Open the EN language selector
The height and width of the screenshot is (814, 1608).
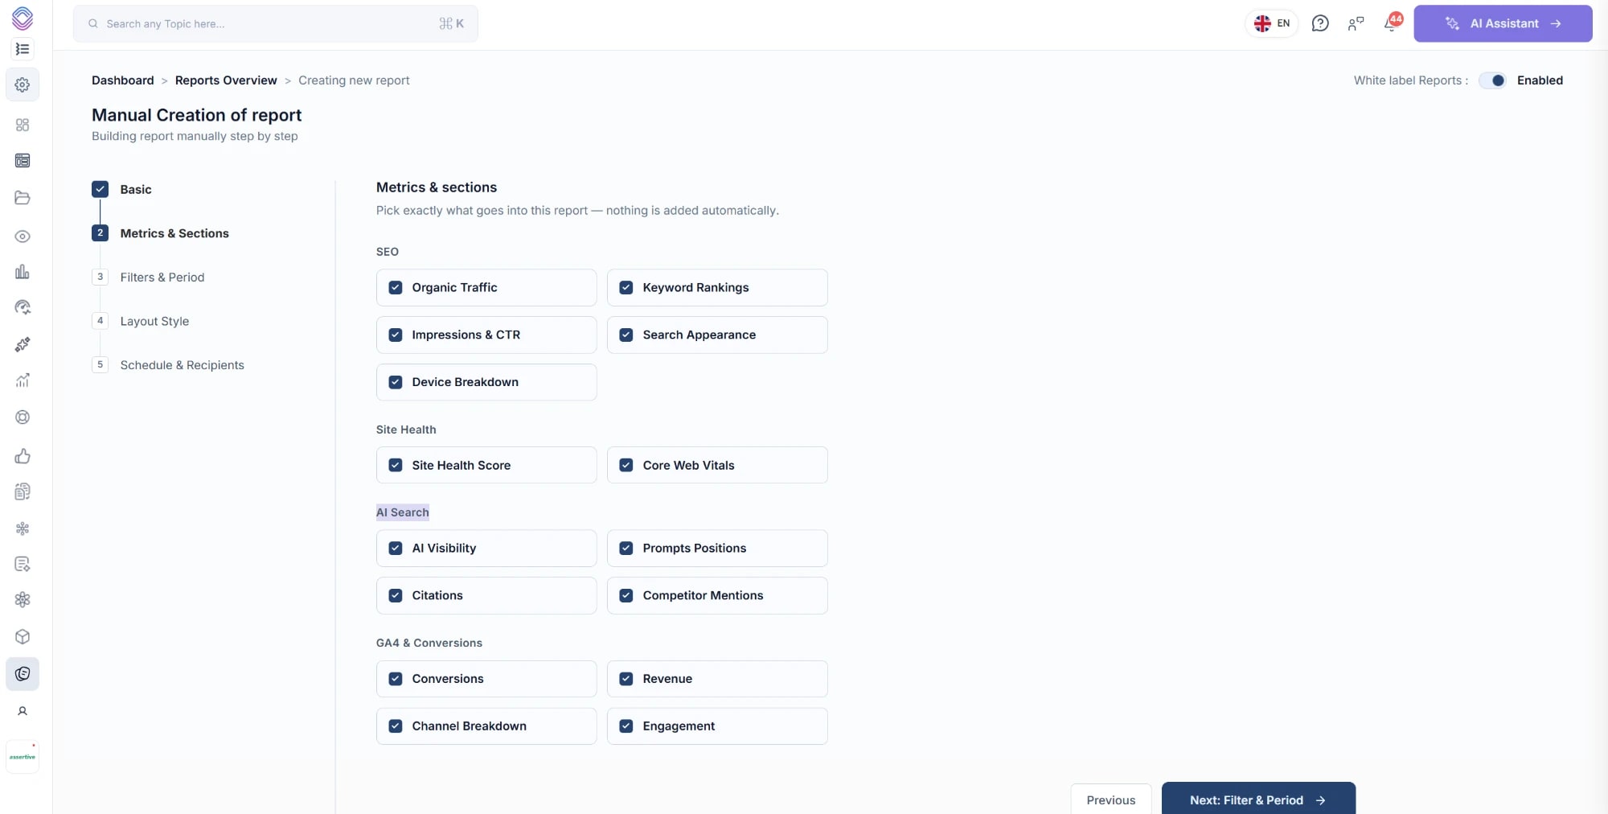pyautogui.click(x=1272, y=23)
